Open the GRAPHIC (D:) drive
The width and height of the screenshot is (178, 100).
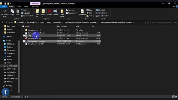pos(11,69)
